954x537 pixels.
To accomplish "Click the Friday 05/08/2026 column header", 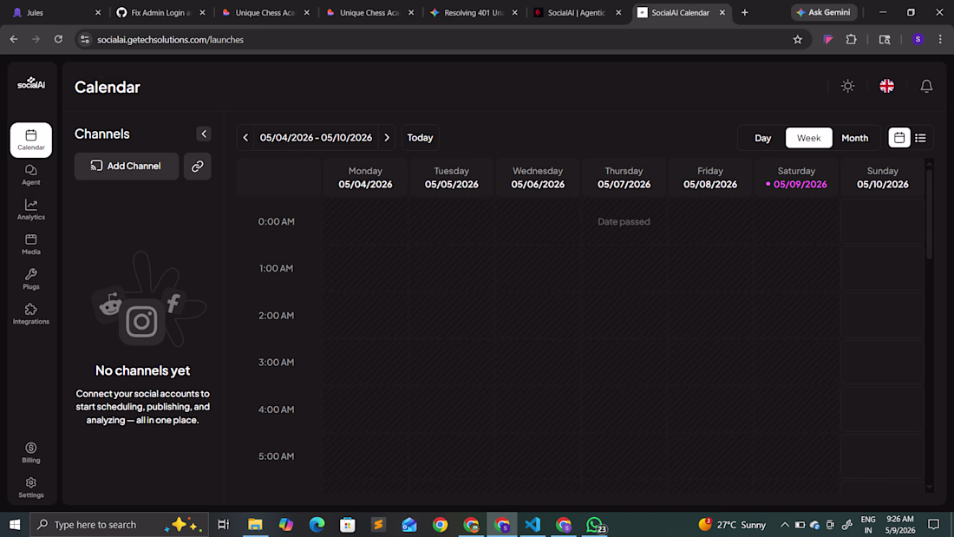I will [x=710, y=177].
